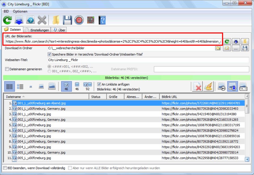The width and height of the screenshot is (254, 175).
Task: Click the delete item icon with red X
Action: coord(197,86)
